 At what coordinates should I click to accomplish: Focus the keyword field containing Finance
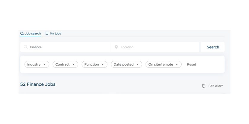click(x=68, y=47)
